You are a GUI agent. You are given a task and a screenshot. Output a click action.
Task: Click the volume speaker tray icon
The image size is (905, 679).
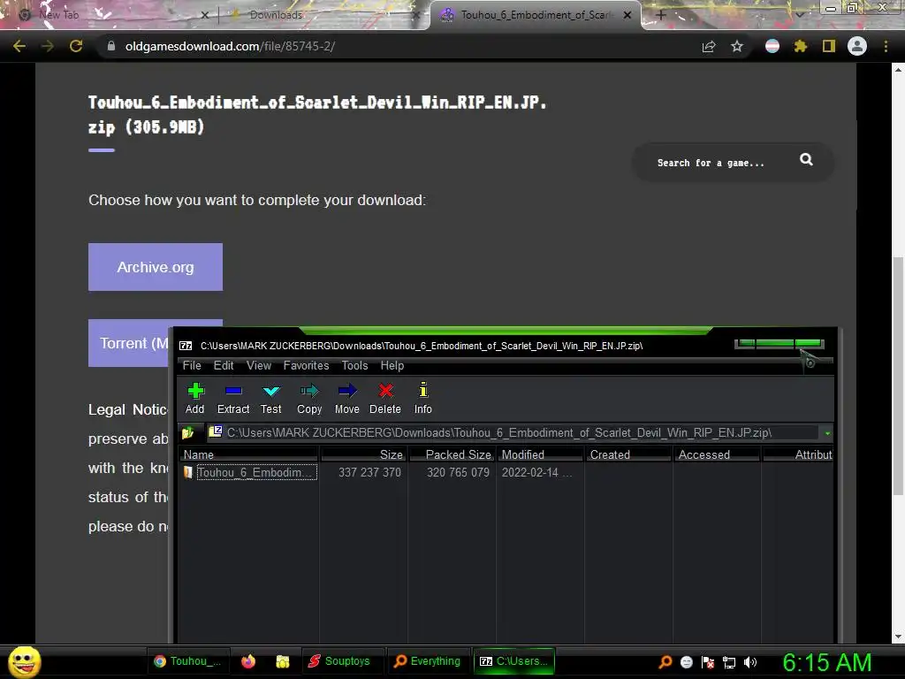[750, 662]
